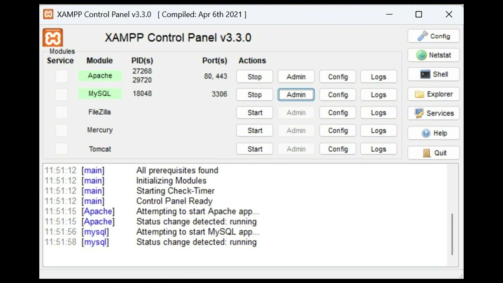The image size is (503, 283).
Task: Launch Shell via the terminal icon
Action: [x=425, y=74]
